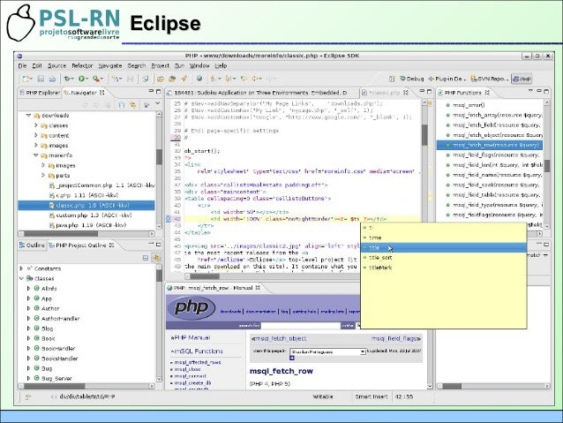Close the classic.php editor tab

point(406,93)
